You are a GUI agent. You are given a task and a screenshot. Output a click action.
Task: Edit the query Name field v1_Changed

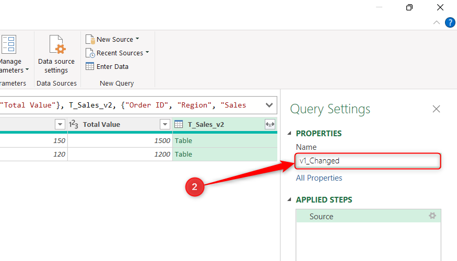(x=368, y=161)
